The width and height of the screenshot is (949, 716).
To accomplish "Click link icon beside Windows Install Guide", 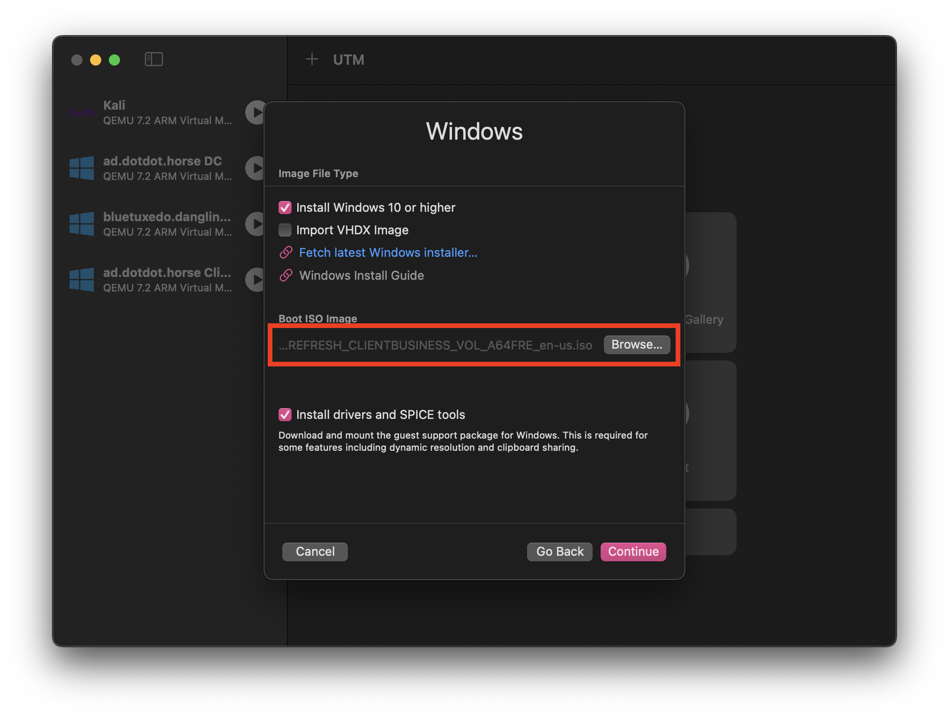I will pos(286,276).
